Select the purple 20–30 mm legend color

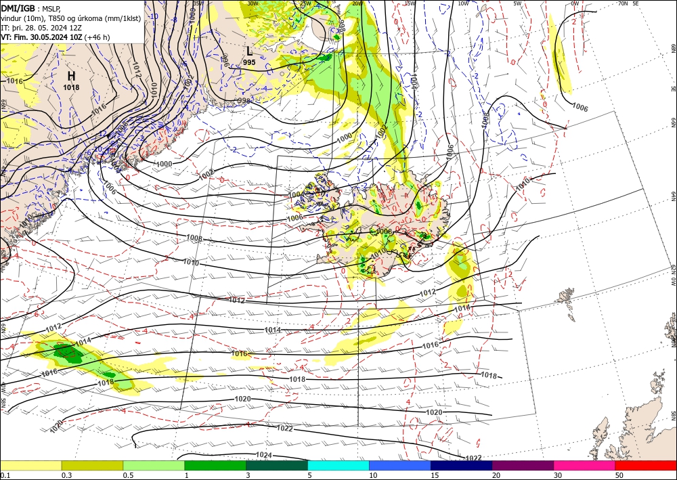click(x=523, y=465)
